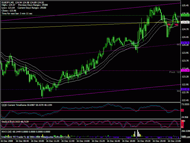Click the green 125.14 R1 price label
This screenshot has width=190, height=143.
pyautogui.click(x=185, y=15)
